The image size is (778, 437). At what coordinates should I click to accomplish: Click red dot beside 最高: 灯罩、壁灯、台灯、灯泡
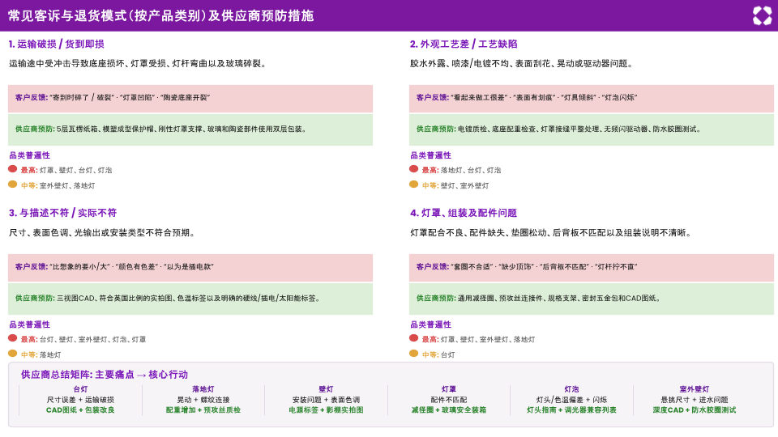(x=13, y=169)
